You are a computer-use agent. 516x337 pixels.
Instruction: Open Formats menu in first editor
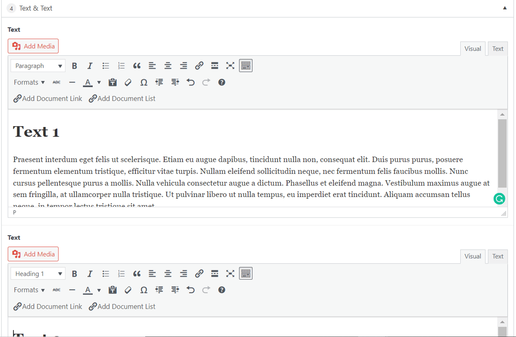point(29,82)
